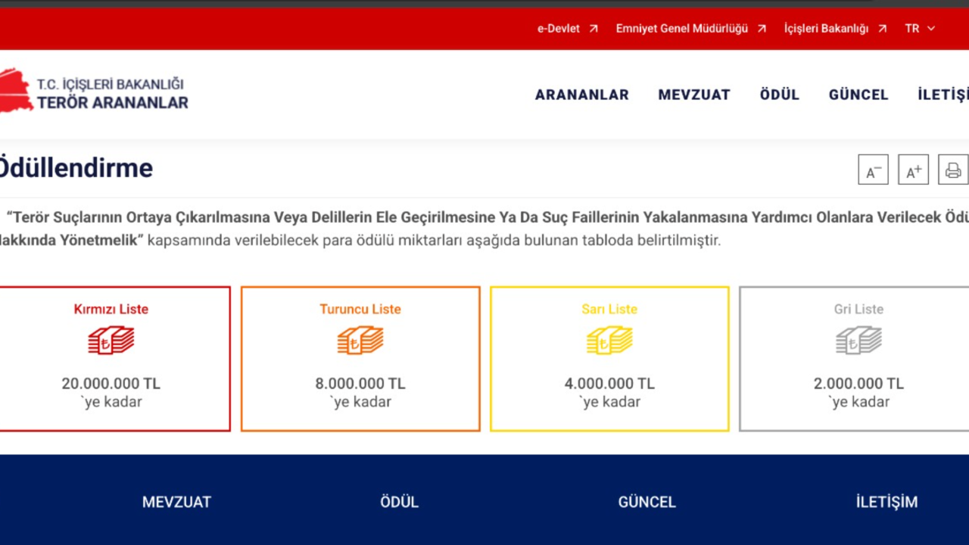969x545 pixels.
Task: Increase font size with A+ button
Action: pos(913,170)
